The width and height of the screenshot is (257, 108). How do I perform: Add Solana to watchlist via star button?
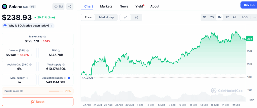tap(58, 6)
